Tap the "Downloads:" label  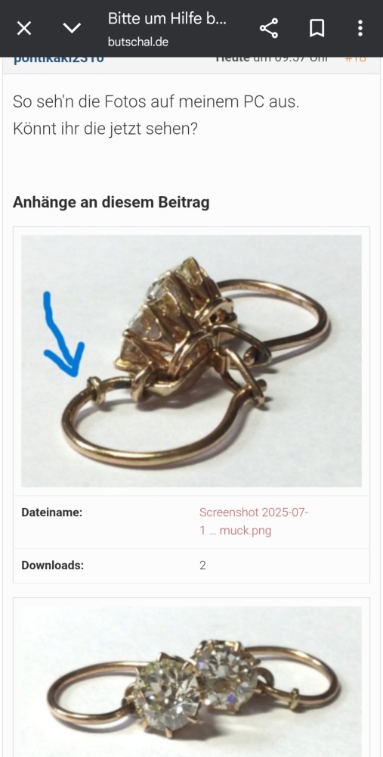click(x=53, y=565)
